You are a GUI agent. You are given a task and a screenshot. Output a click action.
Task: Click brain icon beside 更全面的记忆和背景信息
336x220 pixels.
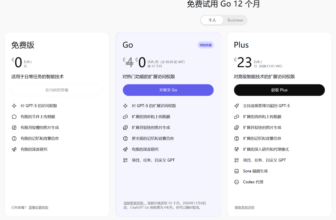[x=125, y=139]
